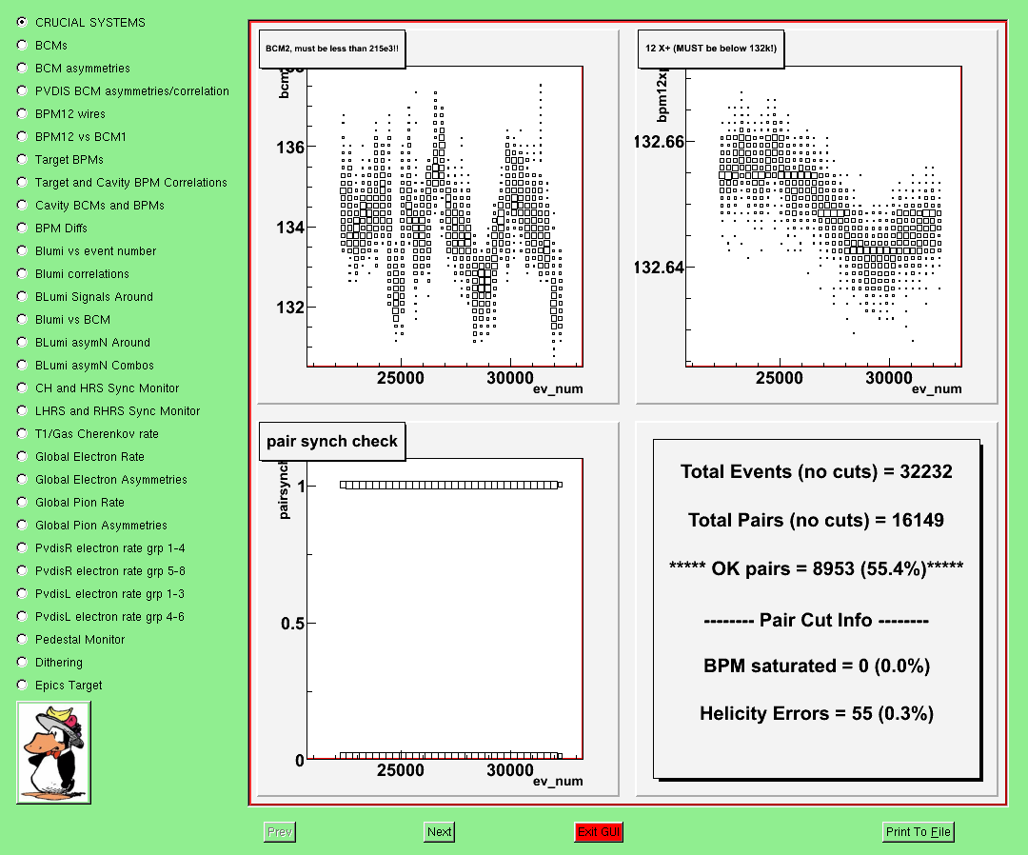Click the Total Events (no cuts) line
Image resolution: width=1028 pixels, height=855 pixels.
pyautogui.click(x=817, y=471)
